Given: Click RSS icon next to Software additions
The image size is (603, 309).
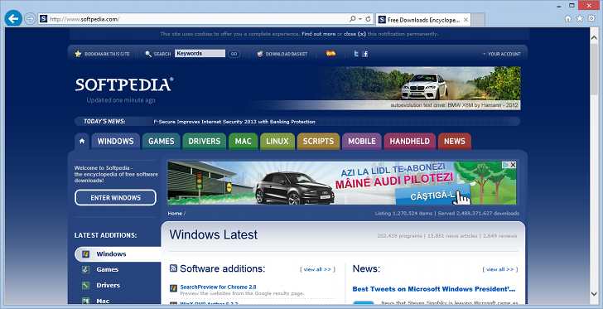Looking at the screenshot, I should point(173,268).
